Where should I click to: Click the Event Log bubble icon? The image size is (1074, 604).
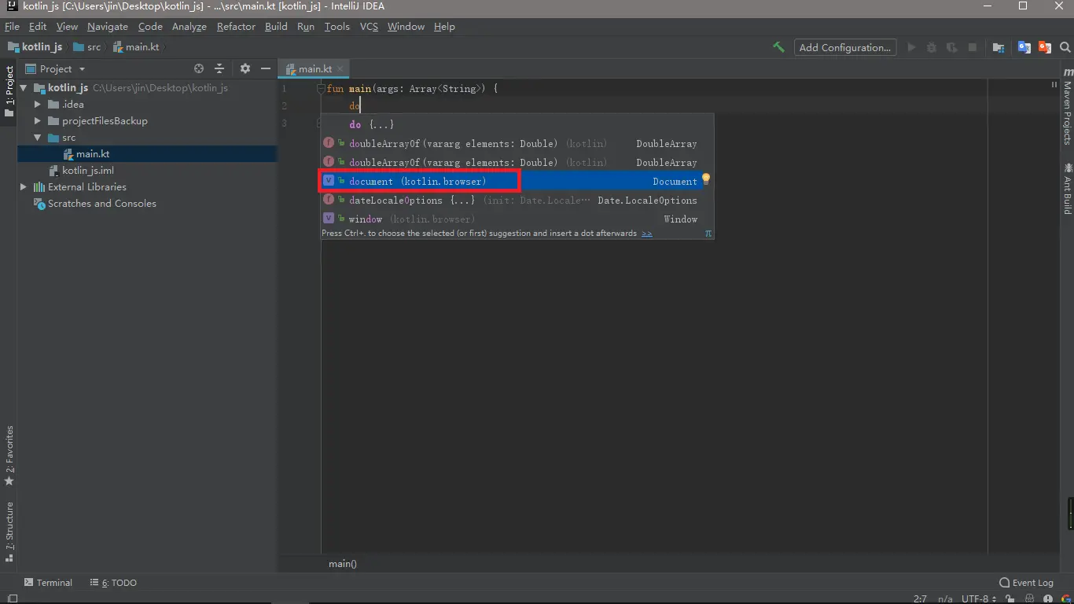[1004, 583]
